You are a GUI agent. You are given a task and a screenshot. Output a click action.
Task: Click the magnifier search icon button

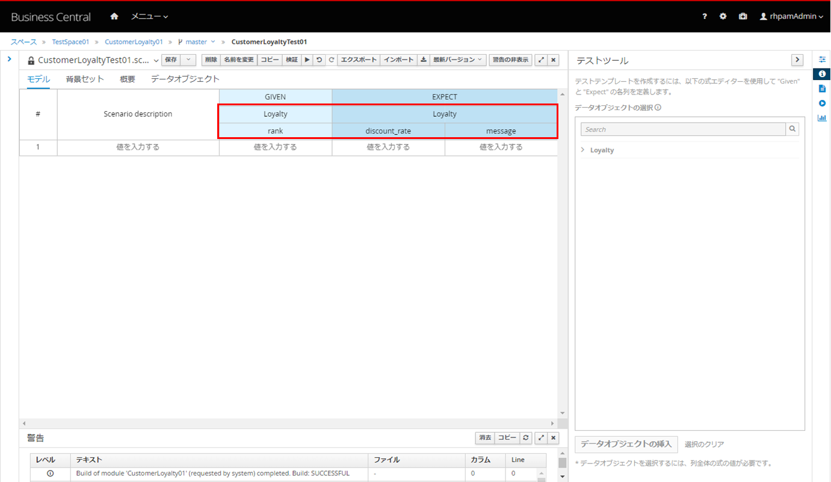tap(792, 129)
